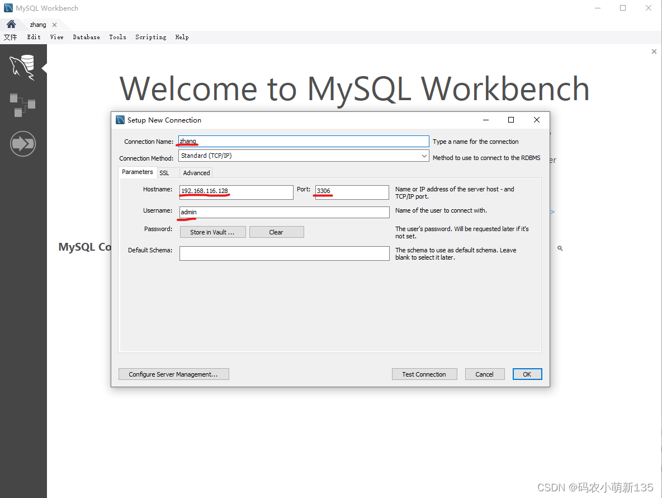Open the Scripting menu

(150, 37)
